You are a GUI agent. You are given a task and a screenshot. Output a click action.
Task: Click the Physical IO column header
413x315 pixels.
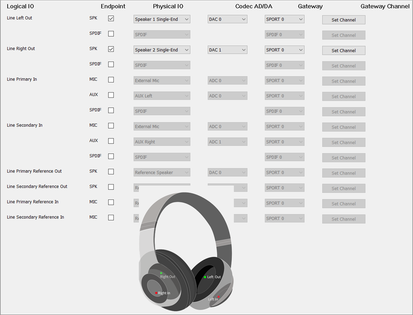click(x=168, y=6)
